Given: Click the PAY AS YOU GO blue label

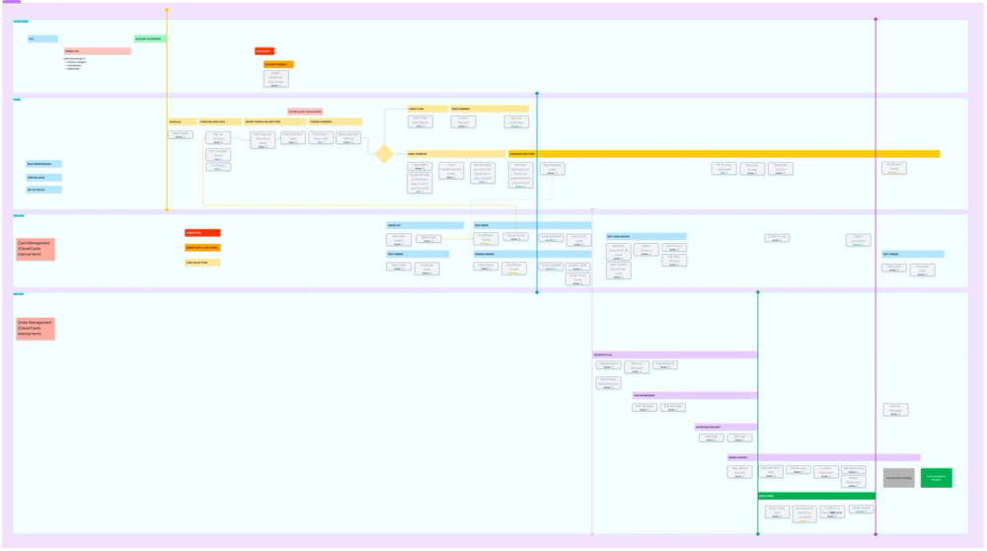Looking at the screenshot, I should [43, 190].
